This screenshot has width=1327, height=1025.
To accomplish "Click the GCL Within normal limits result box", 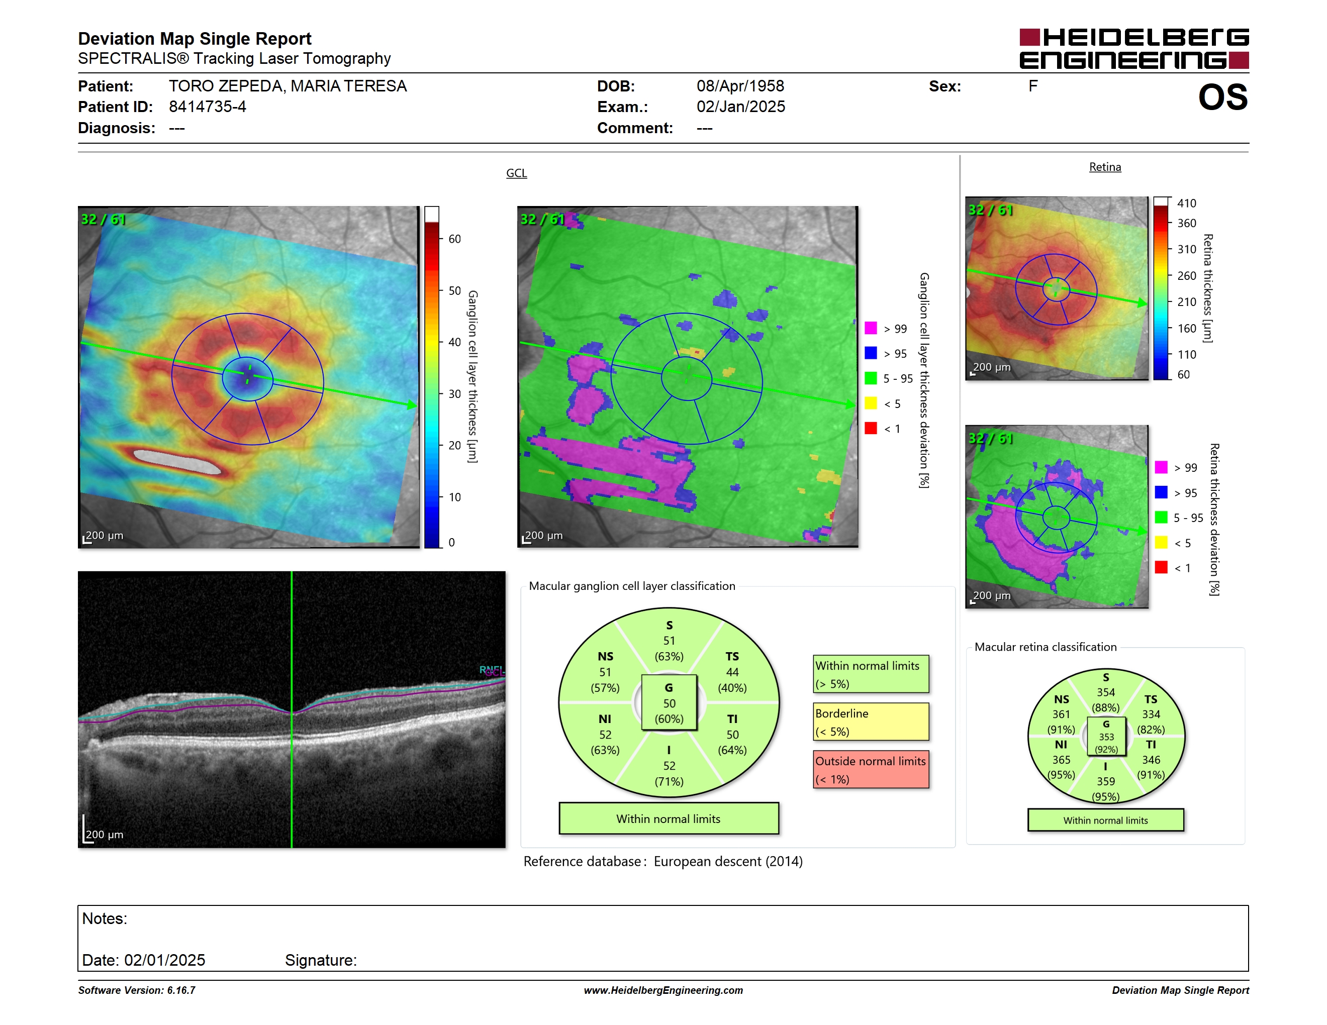I will [669, 818].
